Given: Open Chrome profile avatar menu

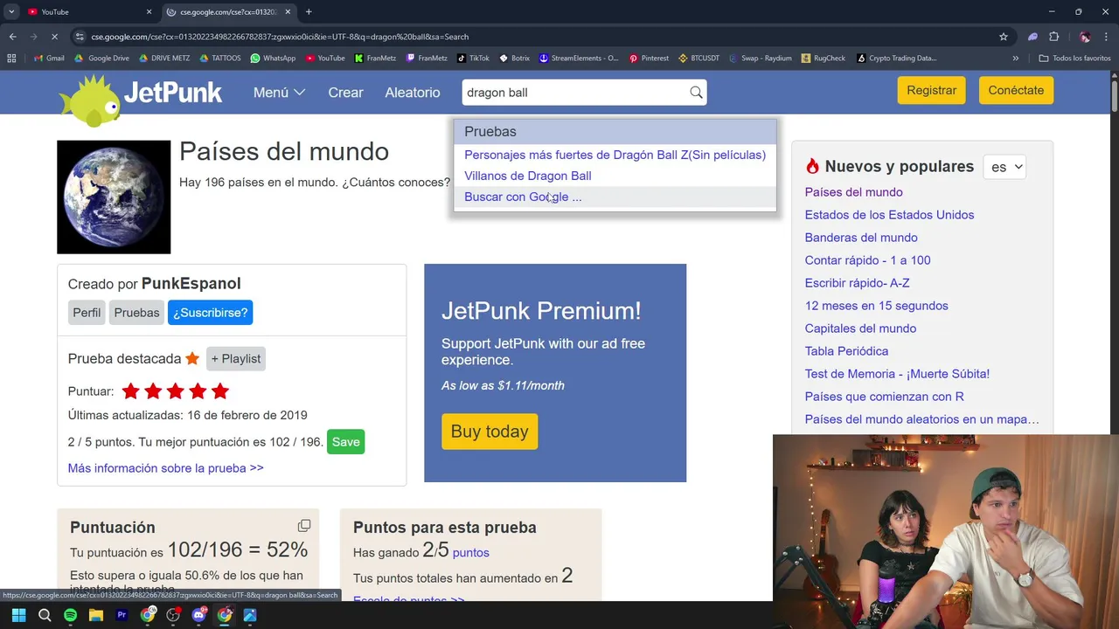Looking at the screenshot, I should point(1084,37).
